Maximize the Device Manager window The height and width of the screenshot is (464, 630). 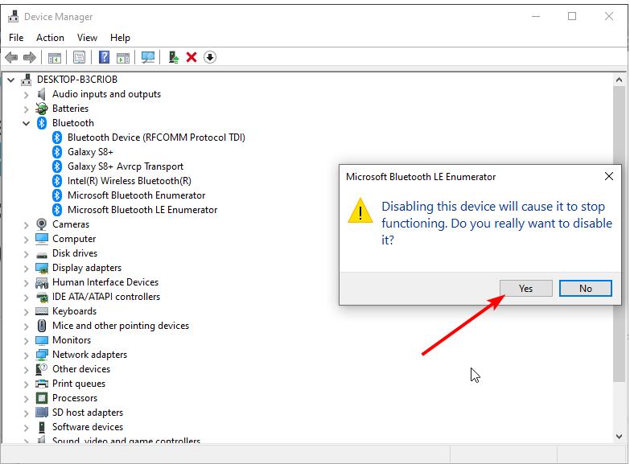[572, 16]
